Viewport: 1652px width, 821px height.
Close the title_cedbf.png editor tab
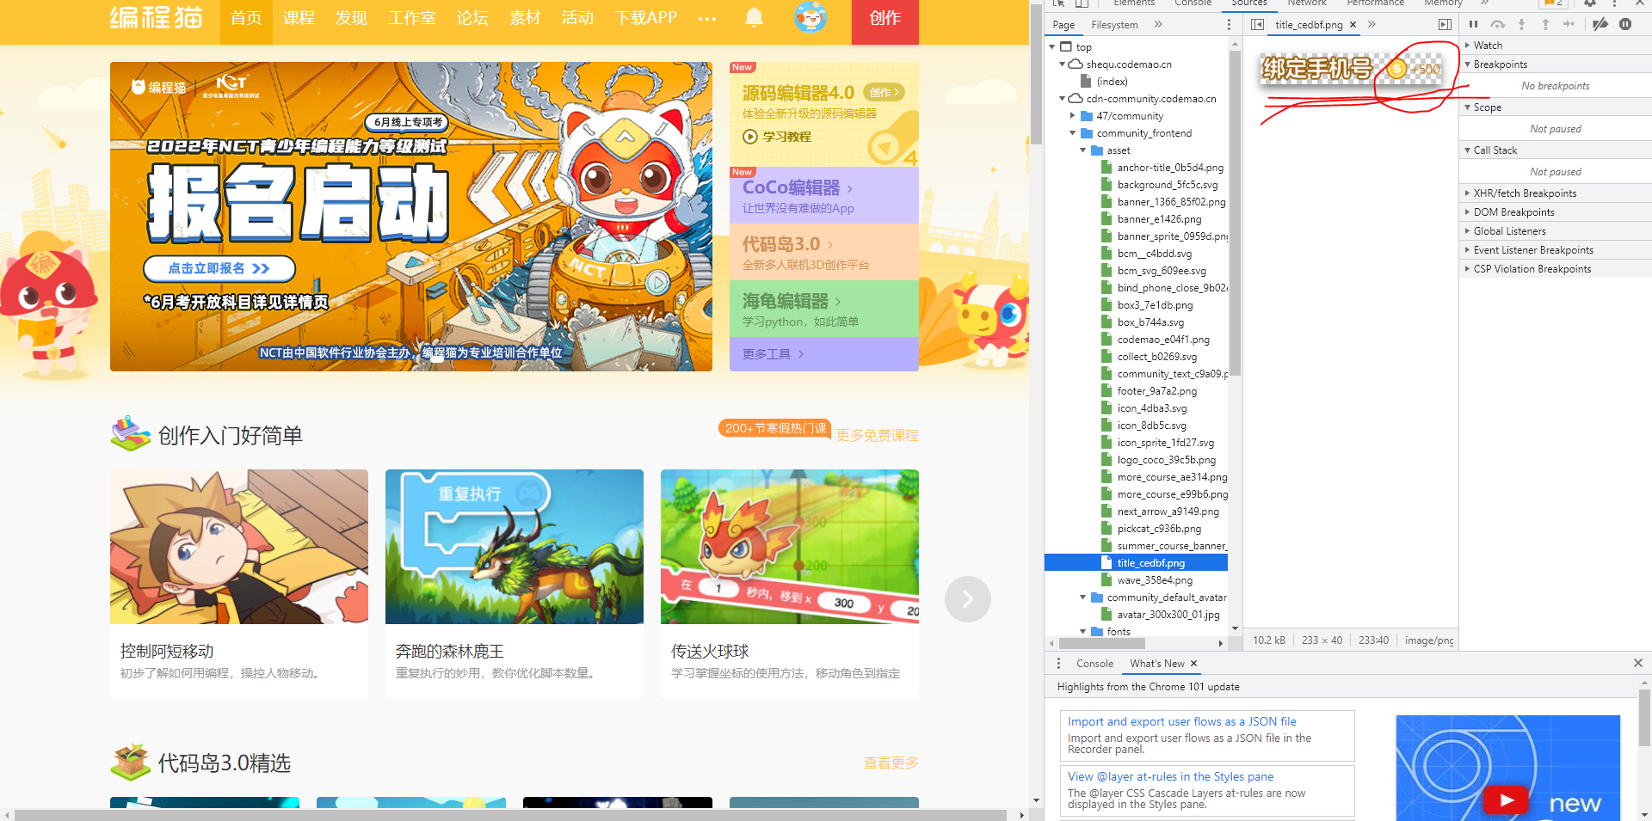click(1353, 25)
